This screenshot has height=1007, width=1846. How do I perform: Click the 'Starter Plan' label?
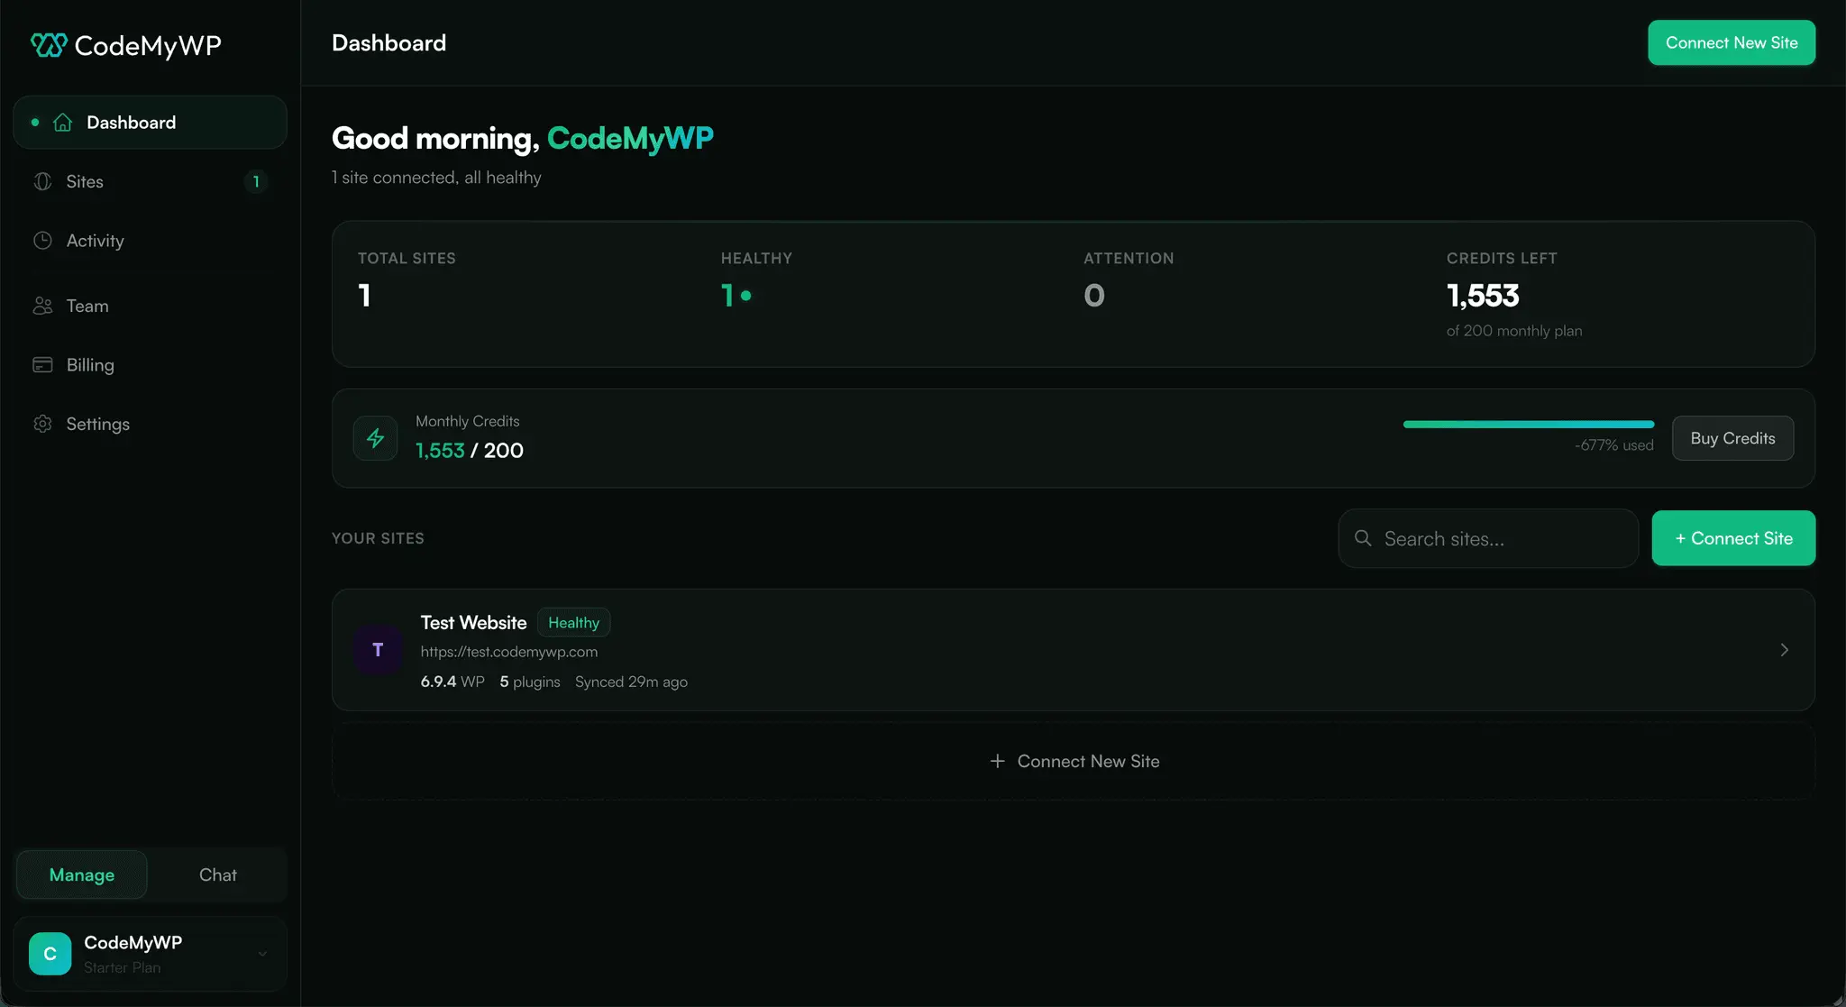click(x=123, y=967)
